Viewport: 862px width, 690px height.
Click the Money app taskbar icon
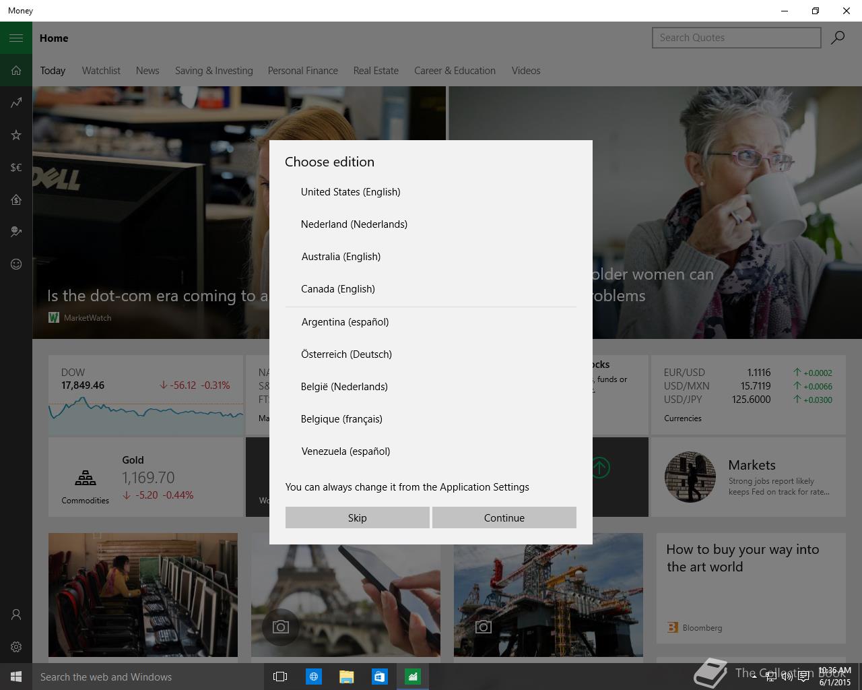click(x=412, y=677)
